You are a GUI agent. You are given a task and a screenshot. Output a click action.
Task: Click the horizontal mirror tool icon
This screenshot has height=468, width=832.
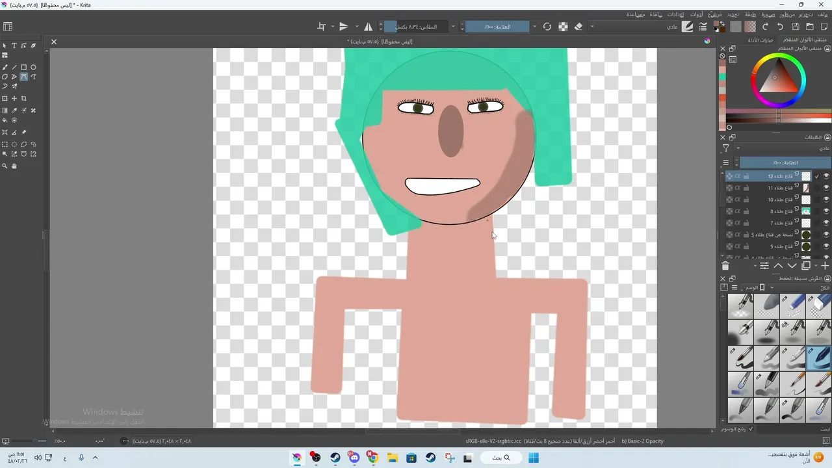pos(369,27)
